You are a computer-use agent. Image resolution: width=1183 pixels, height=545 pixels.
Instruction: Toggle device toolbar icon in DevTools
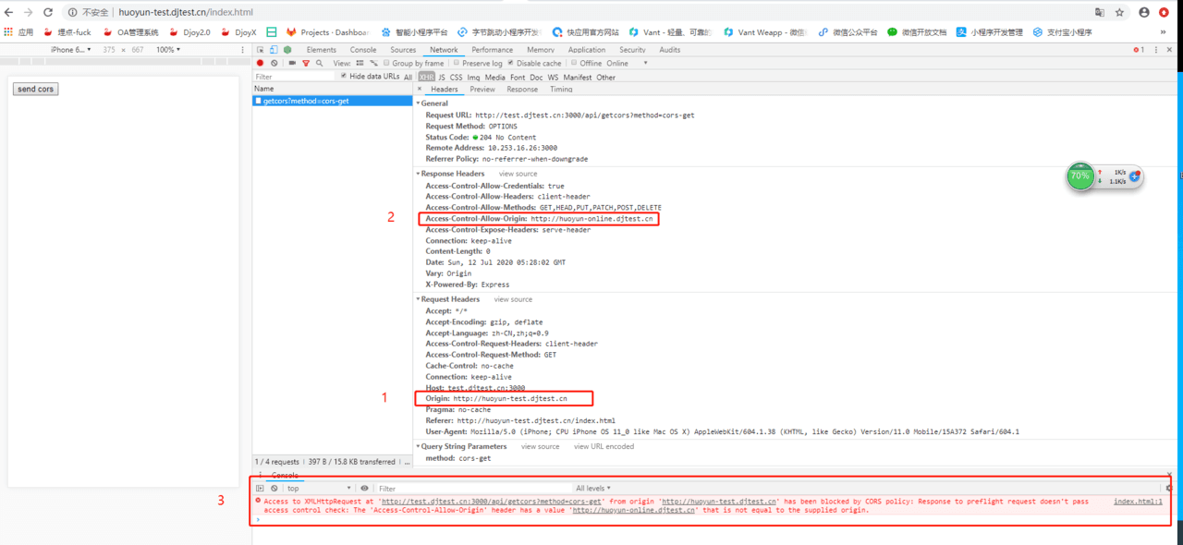274,50
